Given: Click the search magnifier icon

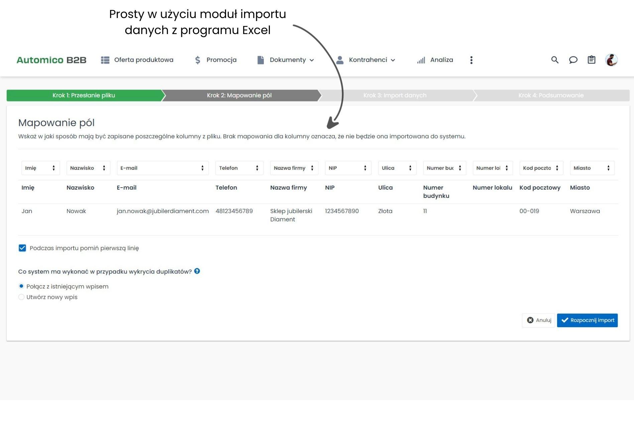Looking at the screenshot, I should (x=555, y=60).
